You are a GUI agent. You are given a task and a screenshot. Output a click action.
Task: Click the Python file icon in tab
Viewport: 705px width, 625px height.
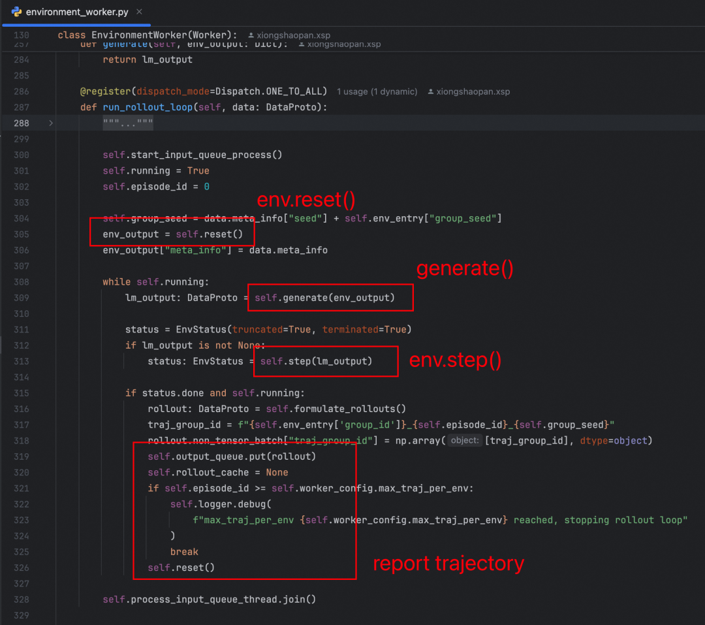[x=16, y=12]
